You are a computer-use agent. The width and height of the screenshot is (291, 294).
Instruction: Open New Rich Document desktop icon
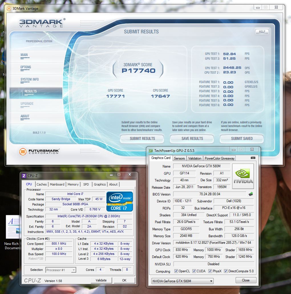coord(12,233)
